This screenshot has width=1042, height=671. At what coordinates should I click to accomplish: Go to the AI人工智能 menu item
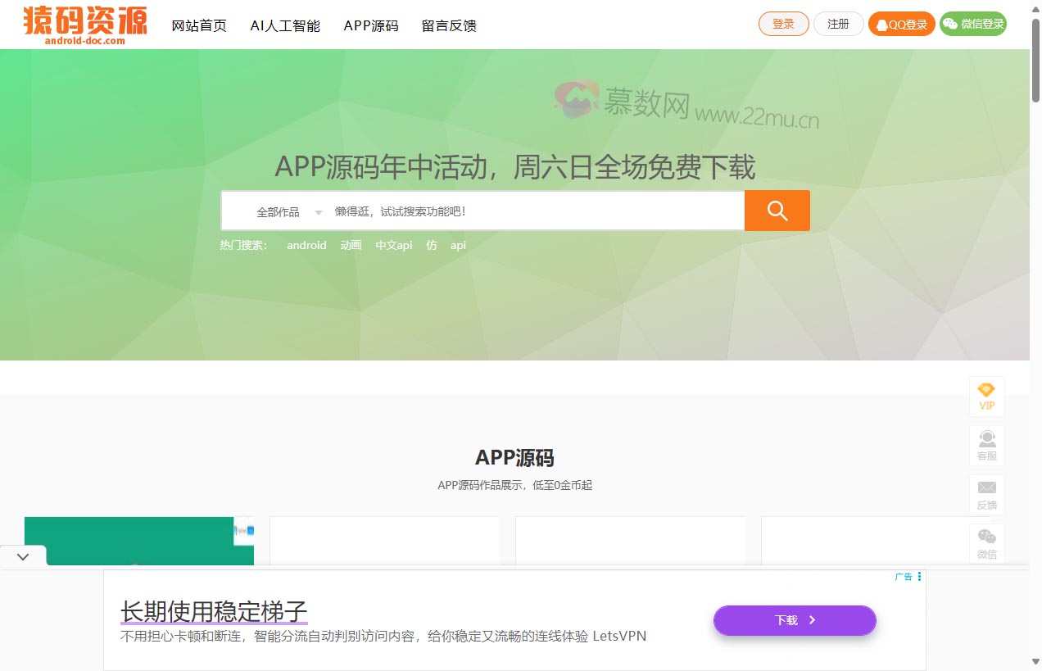(285, 25)
